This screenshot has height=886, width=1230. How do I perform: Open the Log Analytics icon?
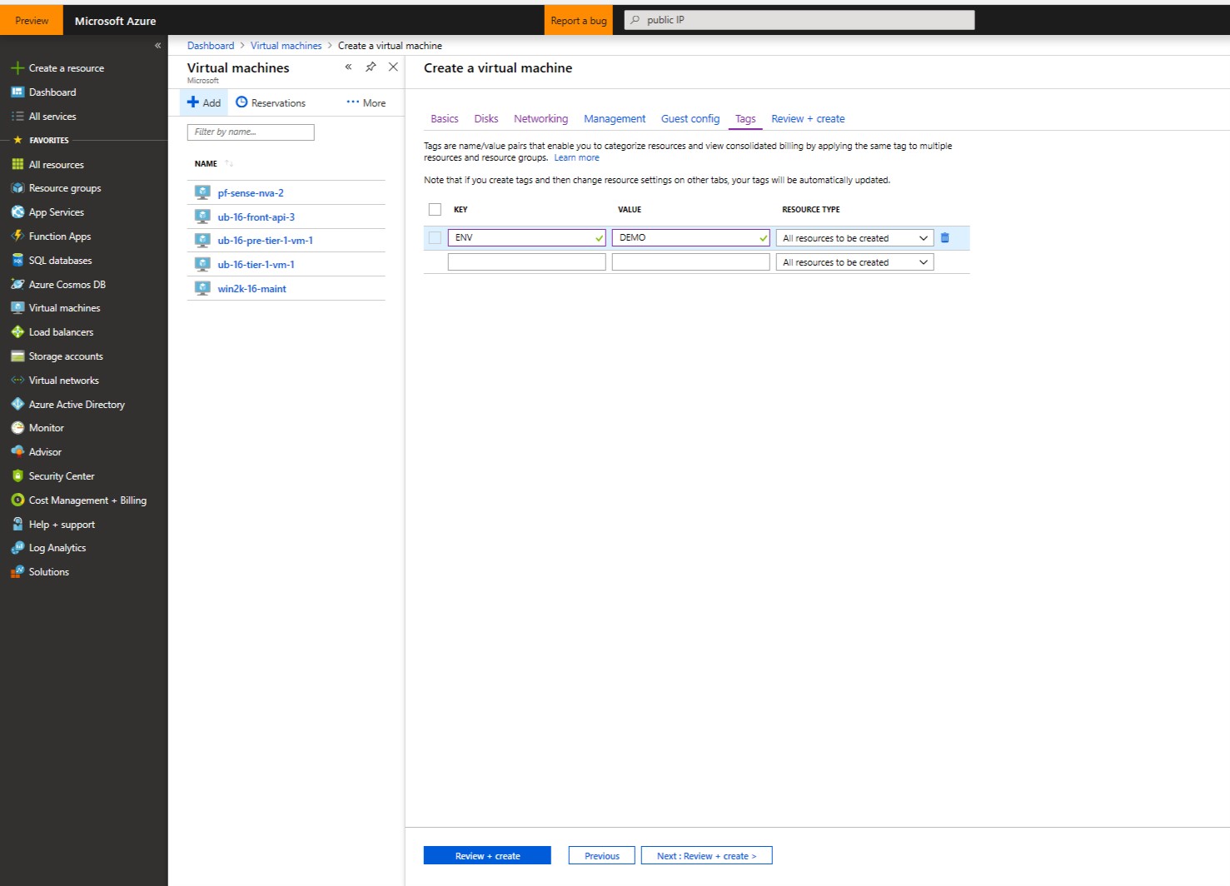pyautogui.click(x=17, y=548)
